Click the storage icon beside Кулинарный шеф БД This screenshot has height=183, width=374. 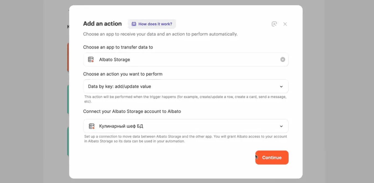[x=91, y=126]
